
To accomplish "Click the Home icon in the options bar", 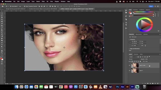I will coord(3,6).
